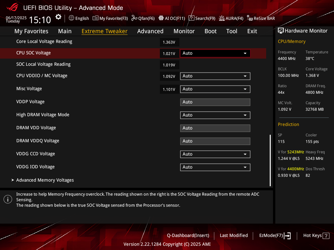The image size is (334, 250).
Task: Switch to the Main tab
Action: (65, 31)
